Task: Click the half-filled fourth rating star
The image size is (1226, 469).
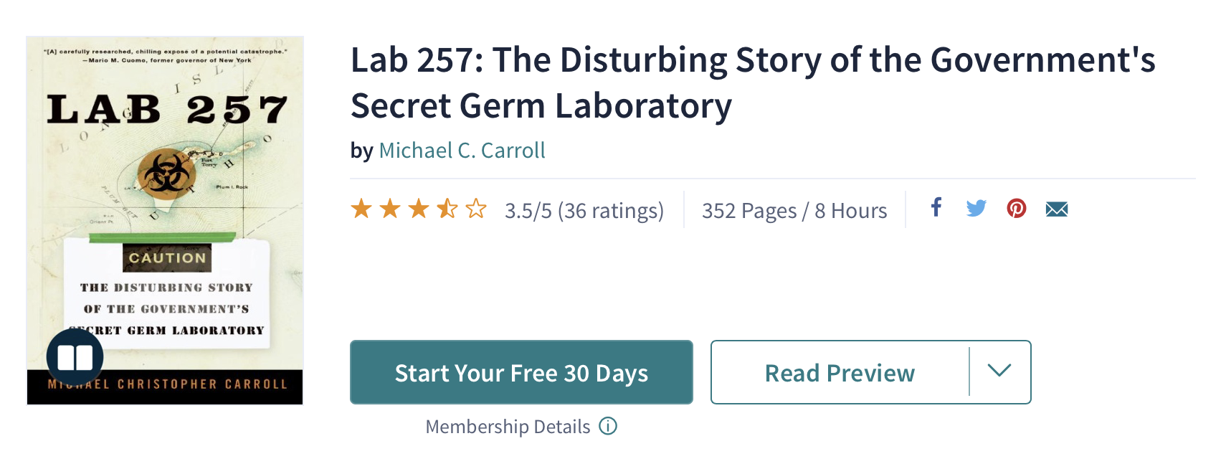Action: tap(447, 209)
